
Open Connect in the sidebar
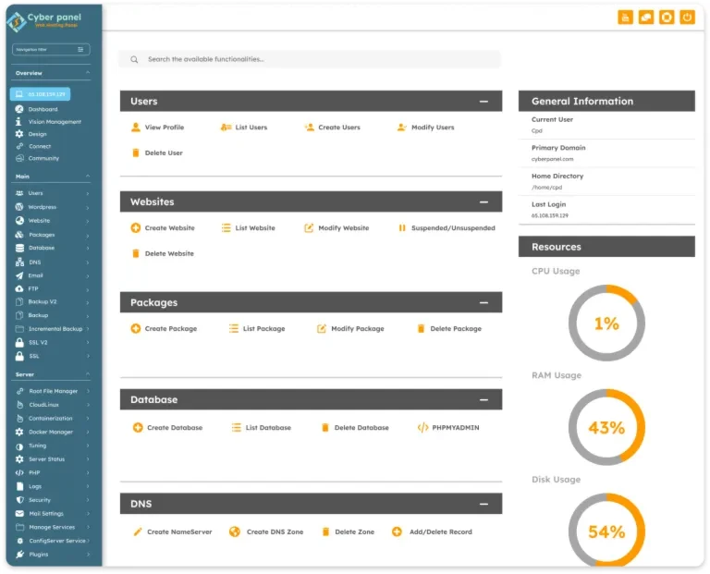pyautogui.click(x=33, y=146)
